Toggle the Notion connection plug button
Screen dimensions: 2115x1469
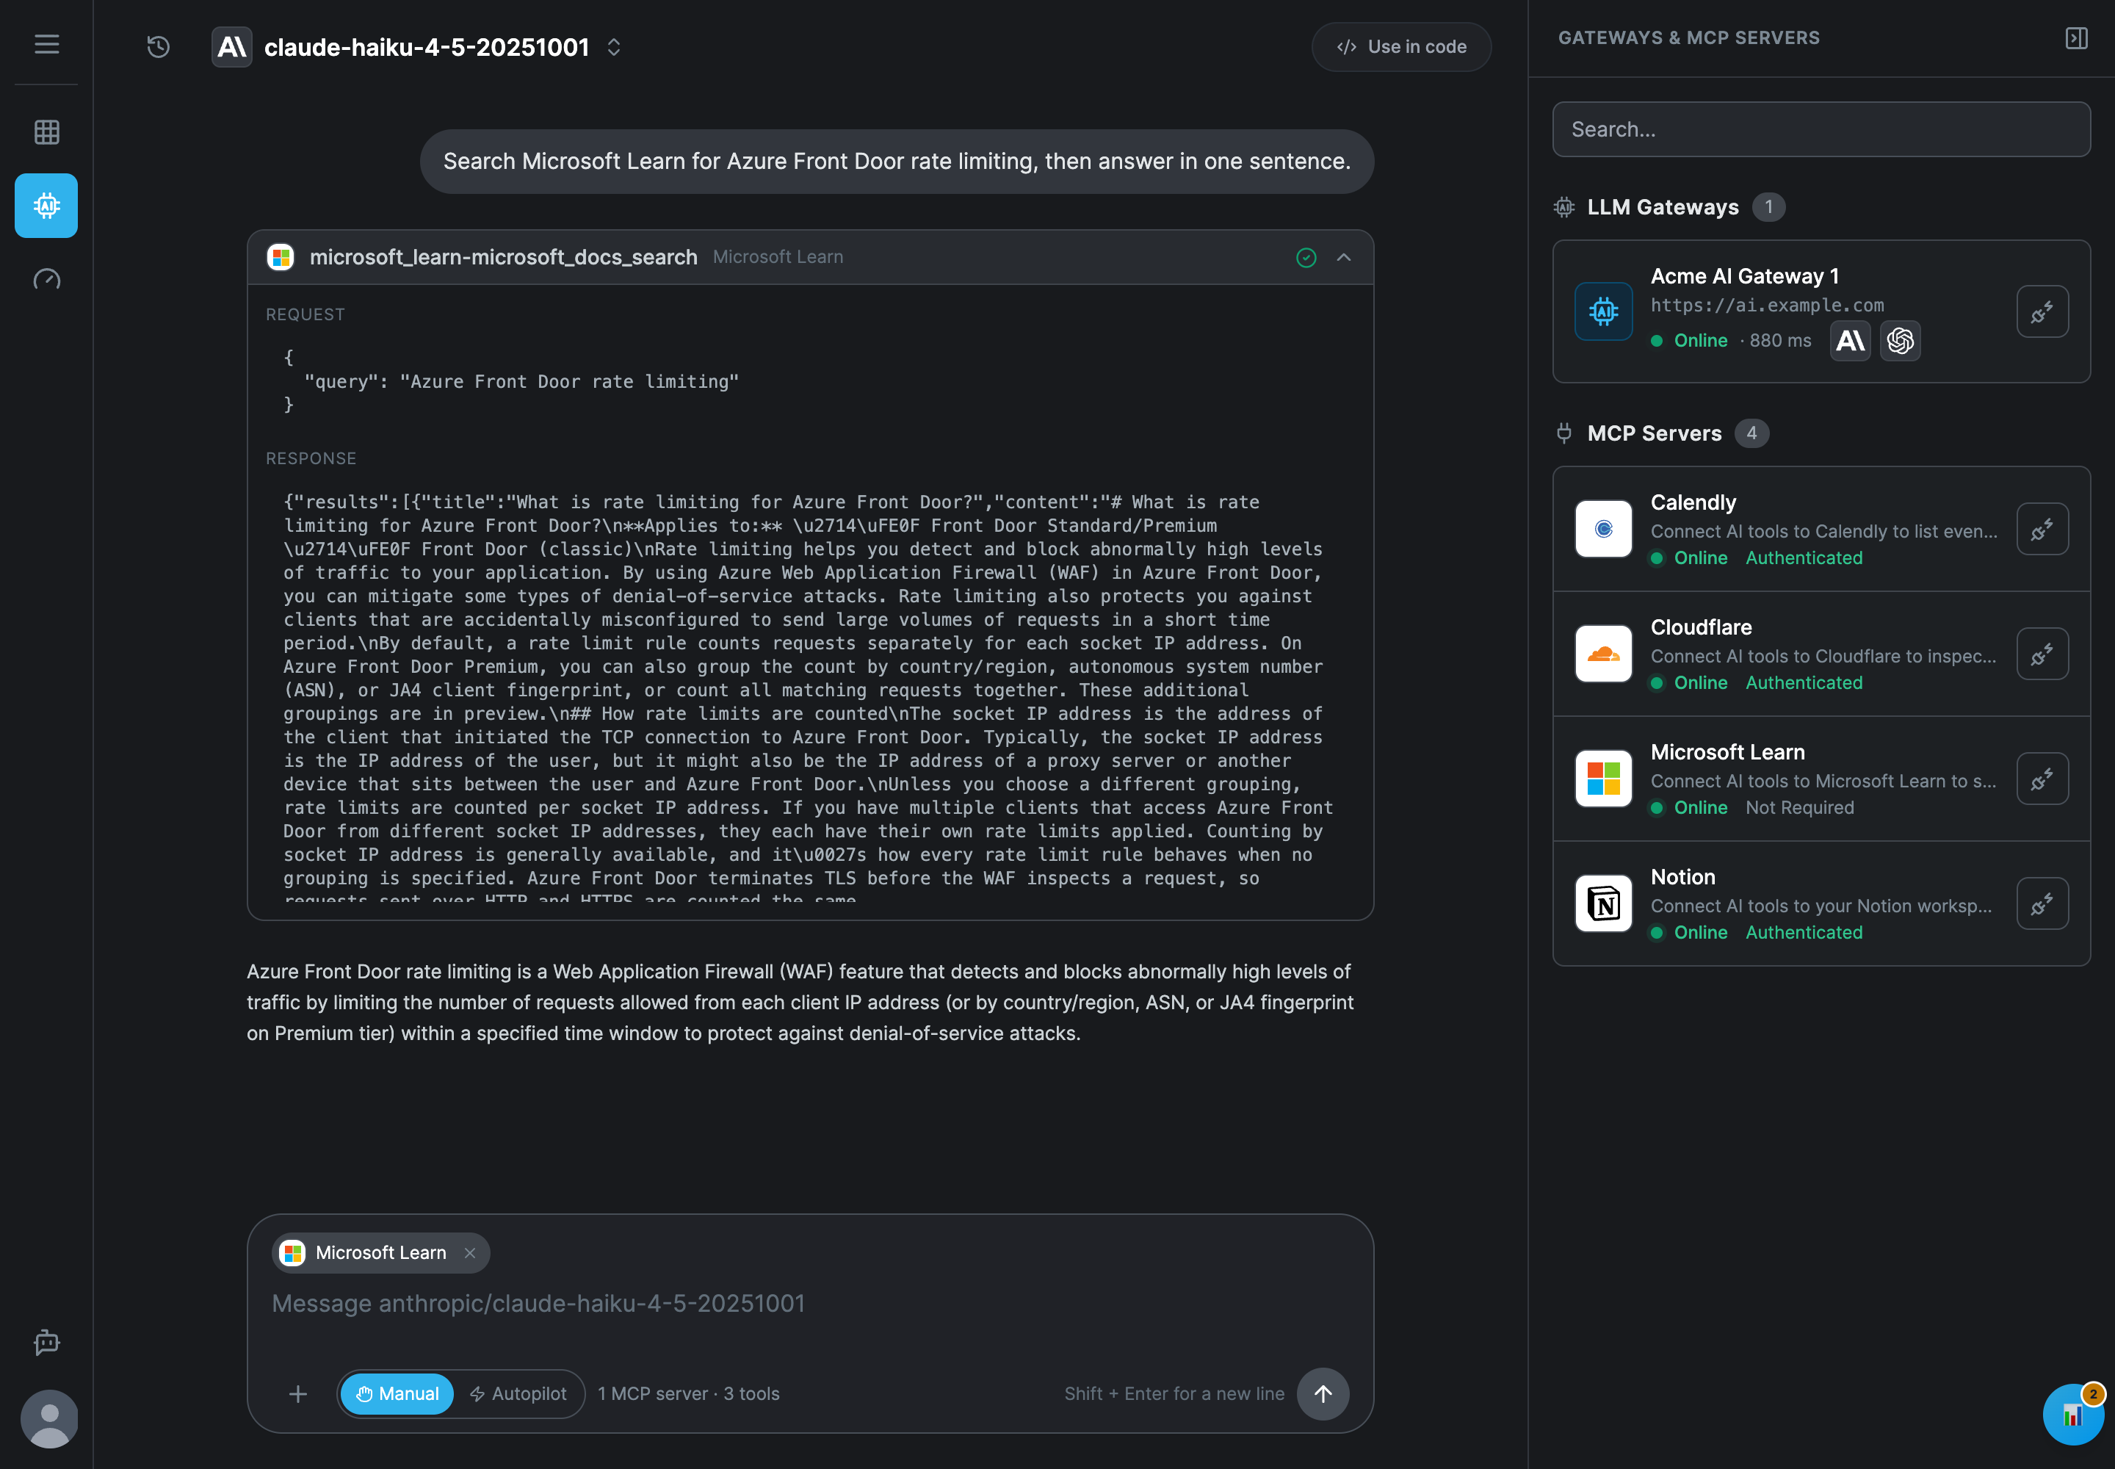2042,904
